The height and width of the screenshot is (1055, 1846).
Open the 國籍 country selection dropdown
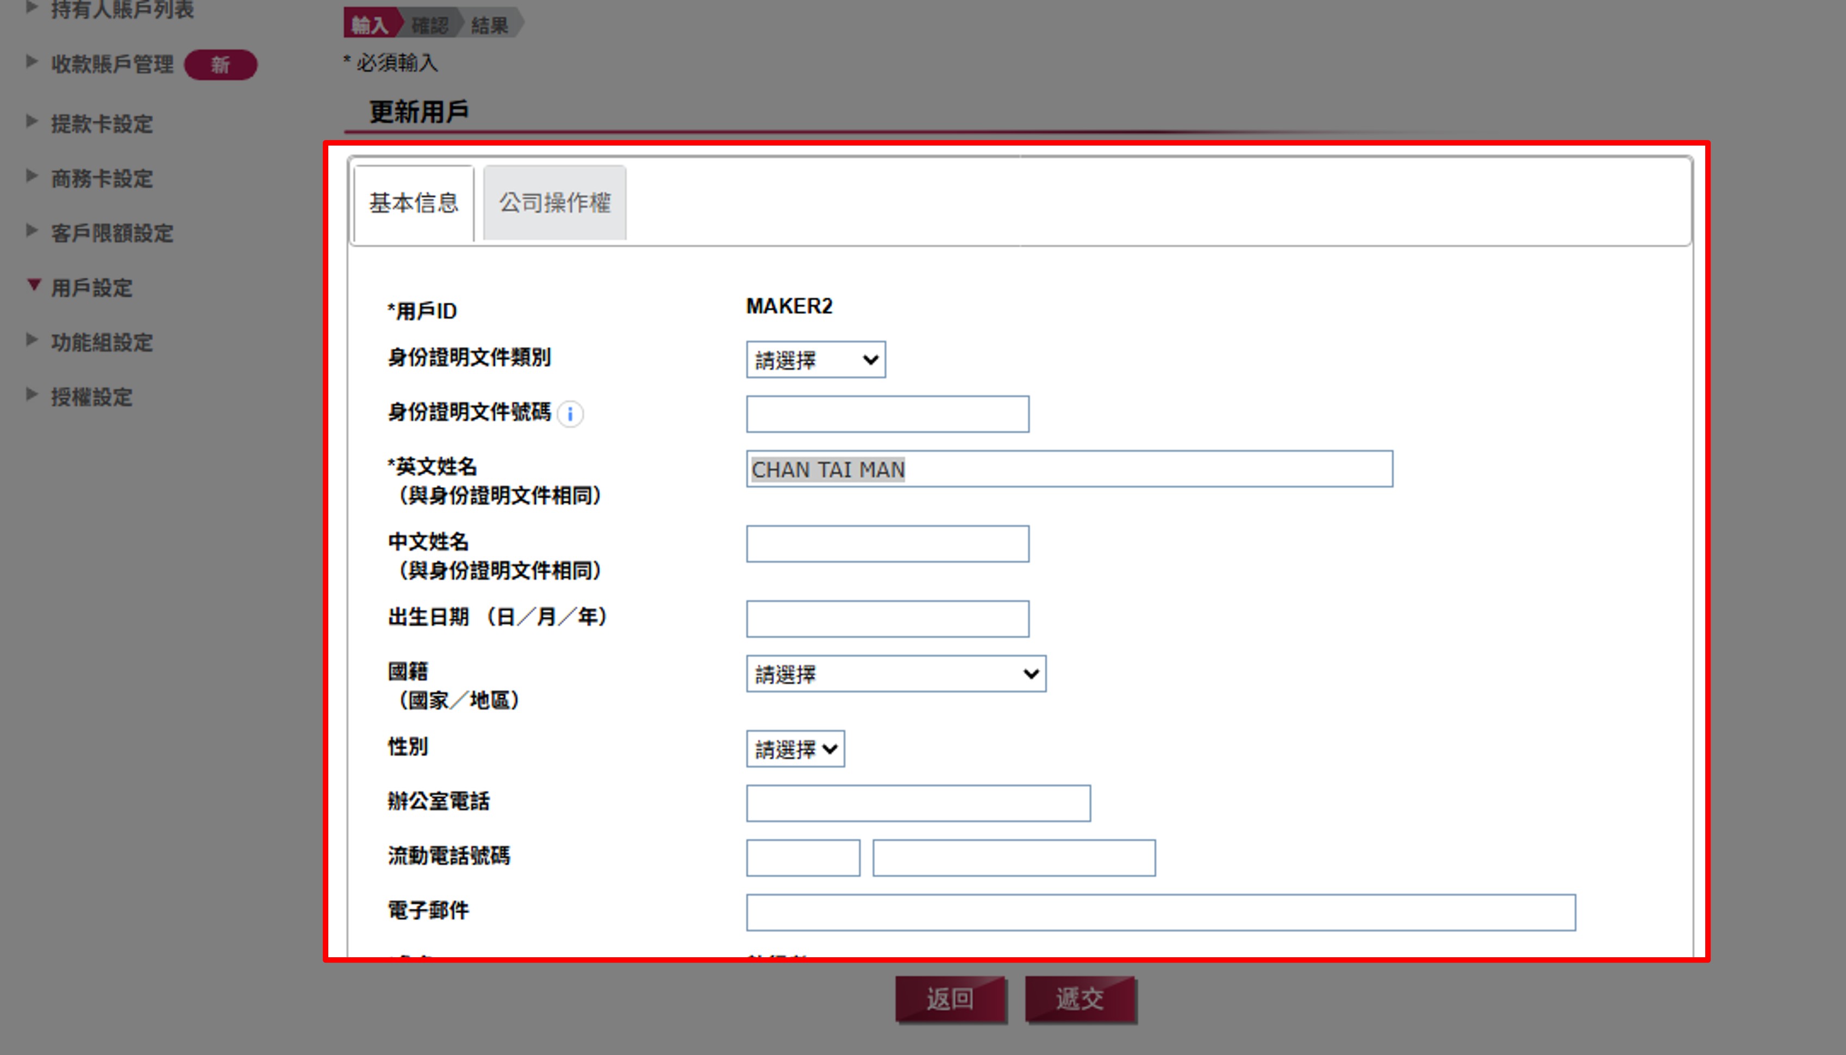[896, 674]
